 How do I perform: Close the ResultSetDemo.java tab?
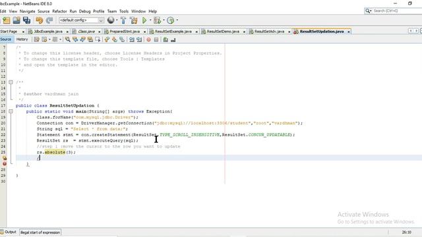(x=244, y=32)
